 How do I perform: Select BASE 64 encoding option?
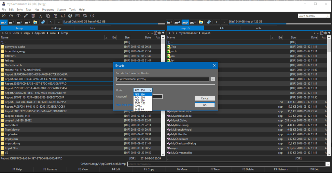tap(140, 109)
